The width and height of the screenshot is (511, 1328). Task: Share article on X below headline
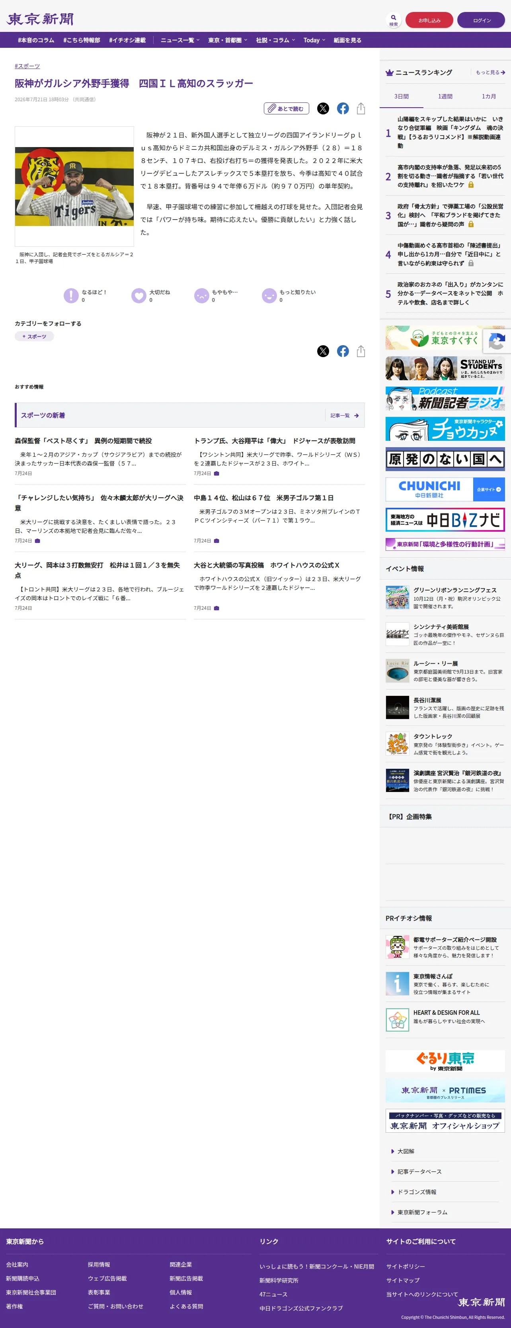[323, 108]
